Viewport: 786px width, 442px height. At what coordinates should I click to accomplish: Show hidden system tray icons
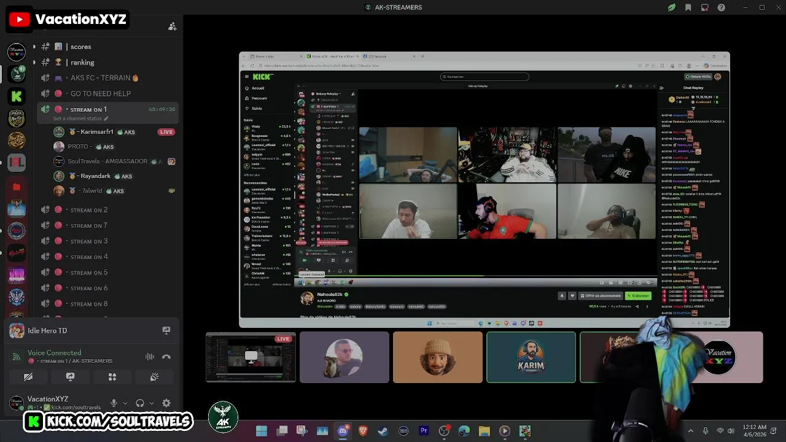690,431
